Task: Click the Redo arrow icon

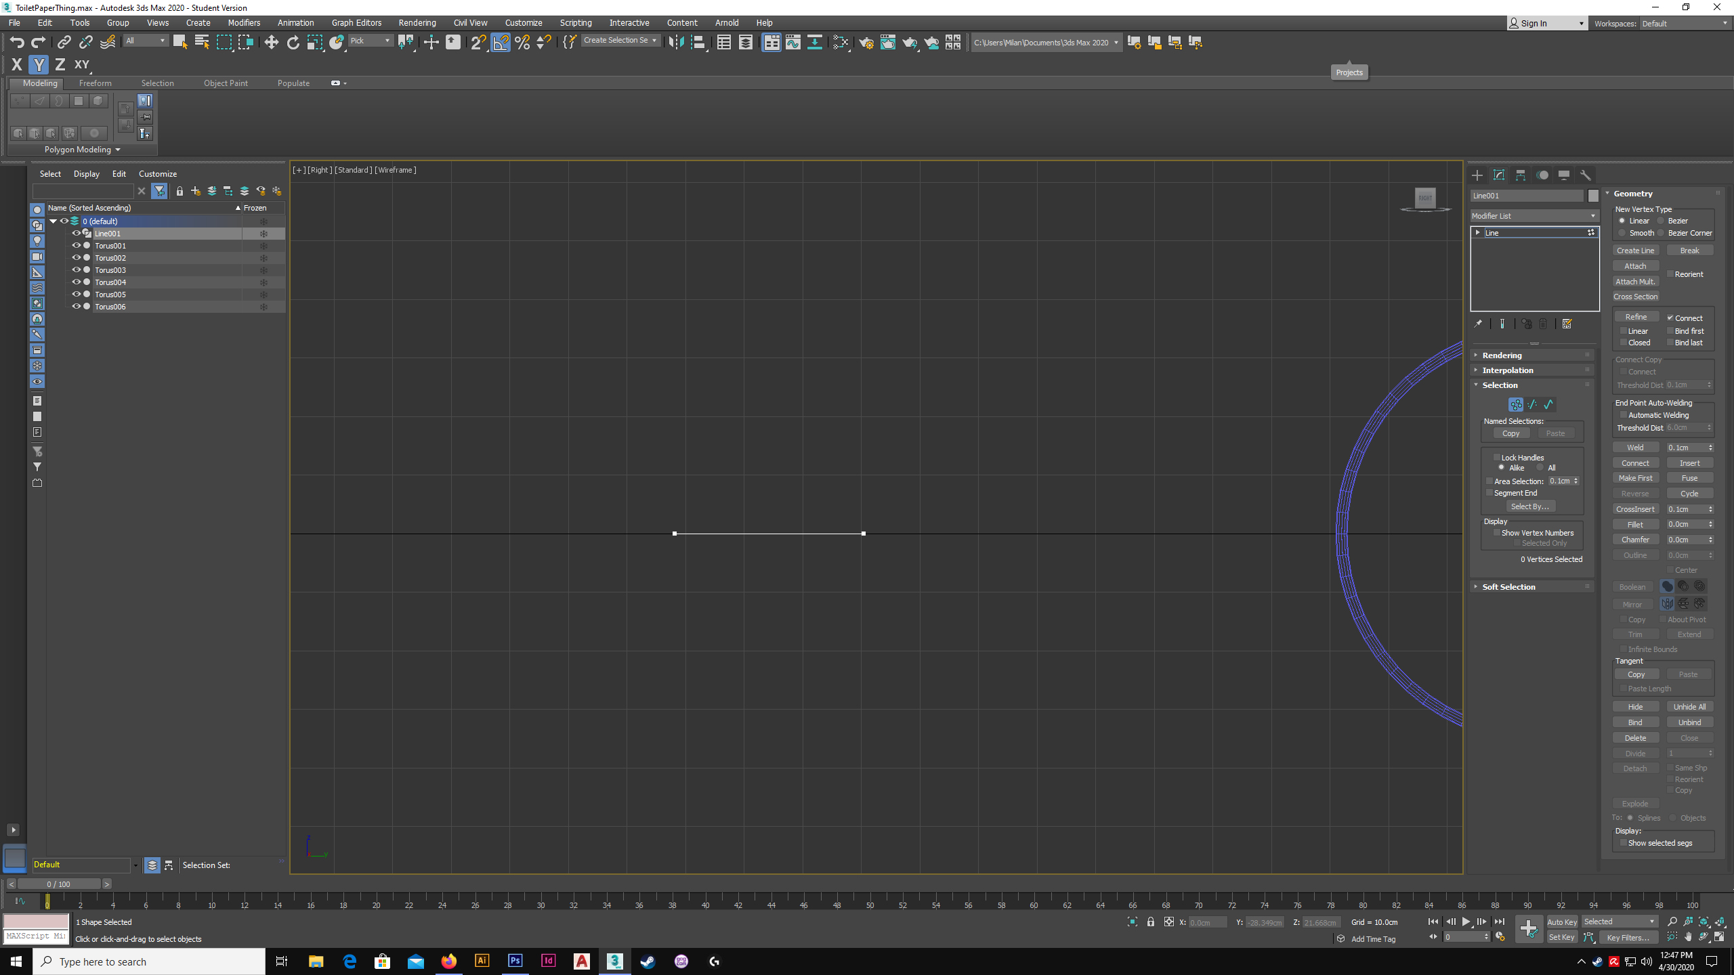Action: 39,42
